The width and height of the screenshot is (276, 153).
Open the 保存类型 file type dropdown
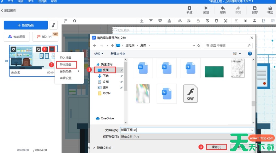coord(187,137)
